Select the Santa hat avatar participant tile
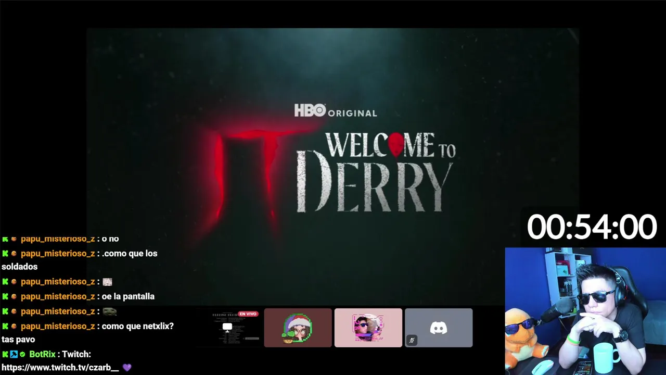The height and width of the screenshot is (375, 666). (x=298, y=328)
